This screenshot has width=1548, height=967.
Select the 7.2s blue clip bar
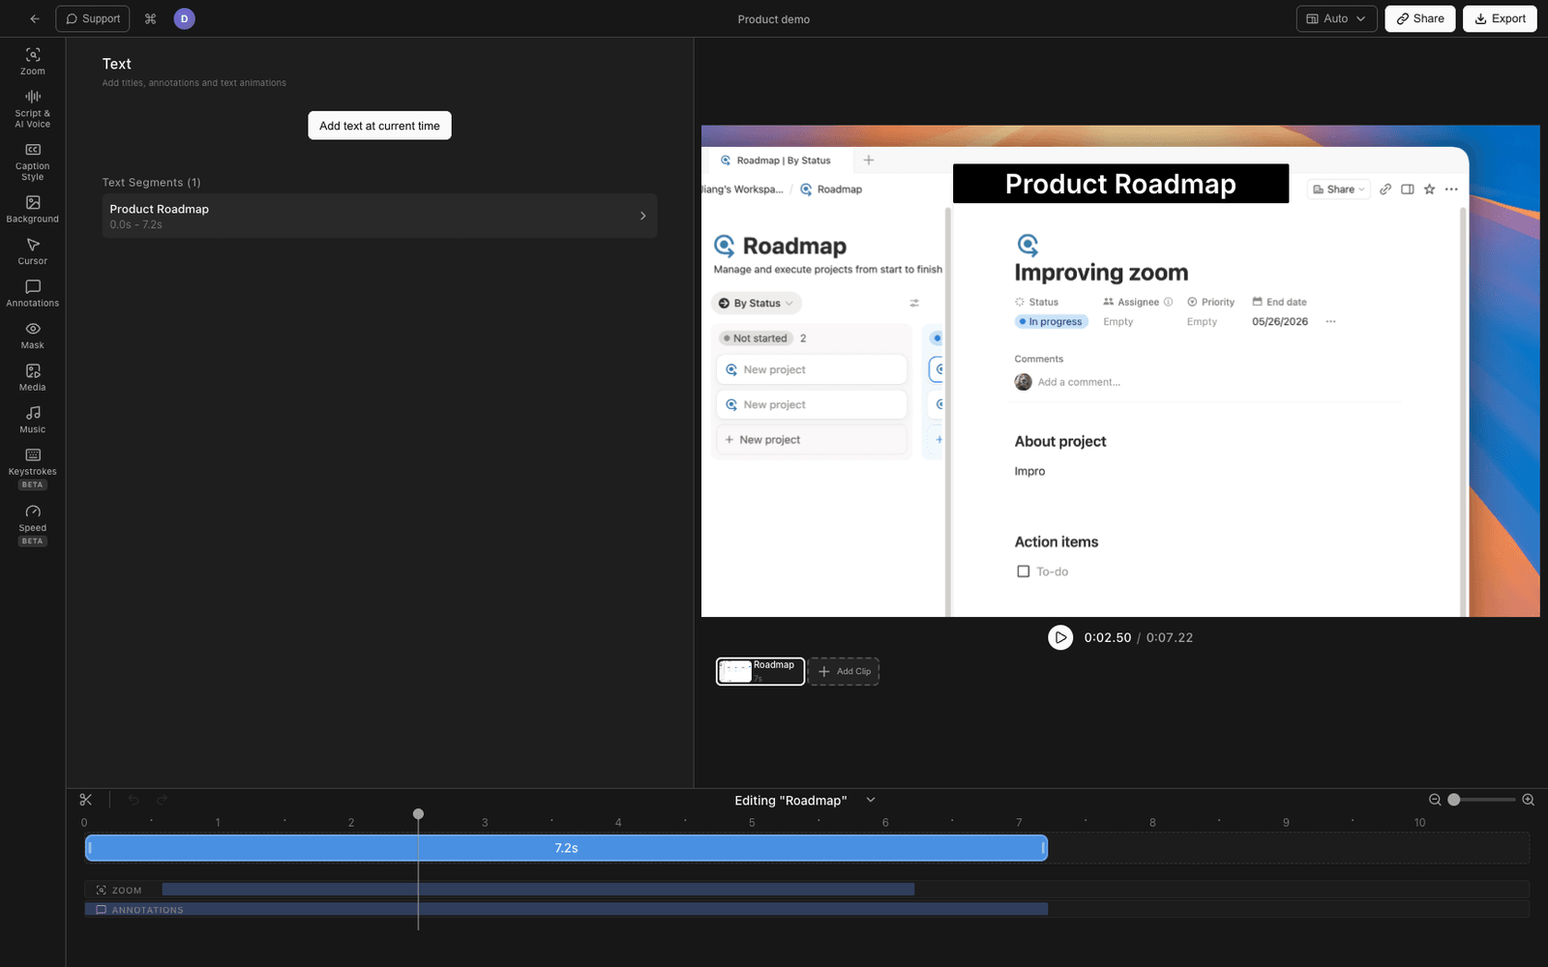click(x=566, y=848)
